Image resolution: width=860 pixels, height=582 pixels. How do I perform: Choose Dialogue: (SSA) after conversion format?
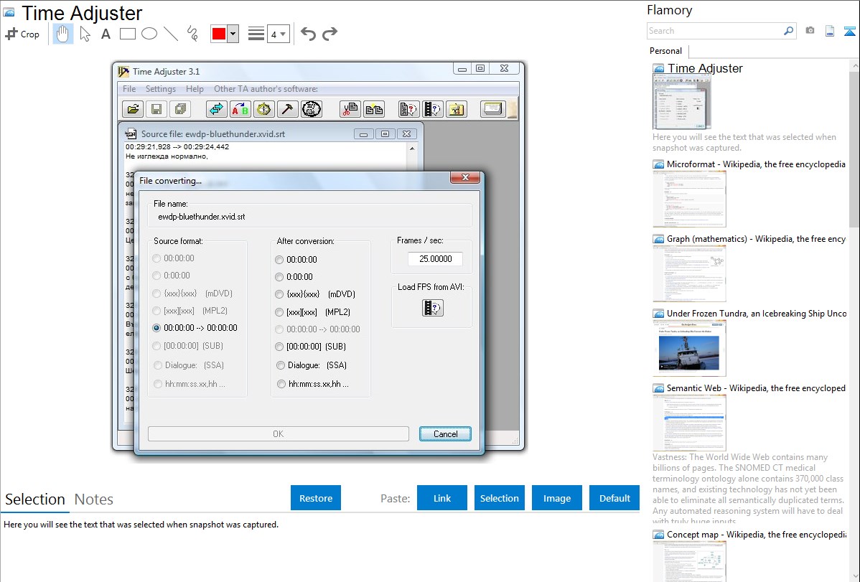pos(311,365)
